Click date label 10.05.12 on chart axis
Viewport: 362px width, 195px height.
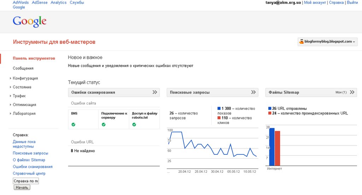pos(250,172)
